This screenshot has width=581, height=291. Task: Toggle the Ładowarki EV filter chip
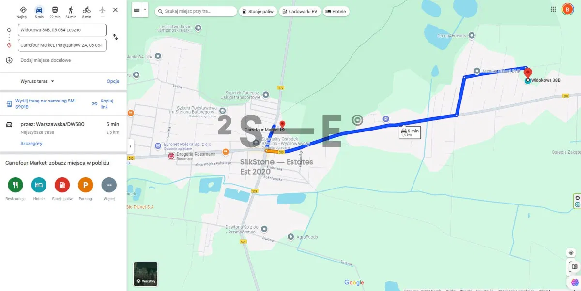(x=300, y=11)
